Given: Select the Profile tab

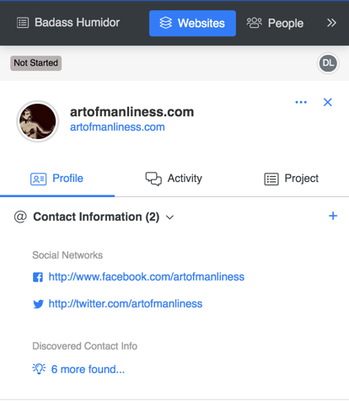Looking at the screenshot, I should pyautogui.click(x=57, y=179).
